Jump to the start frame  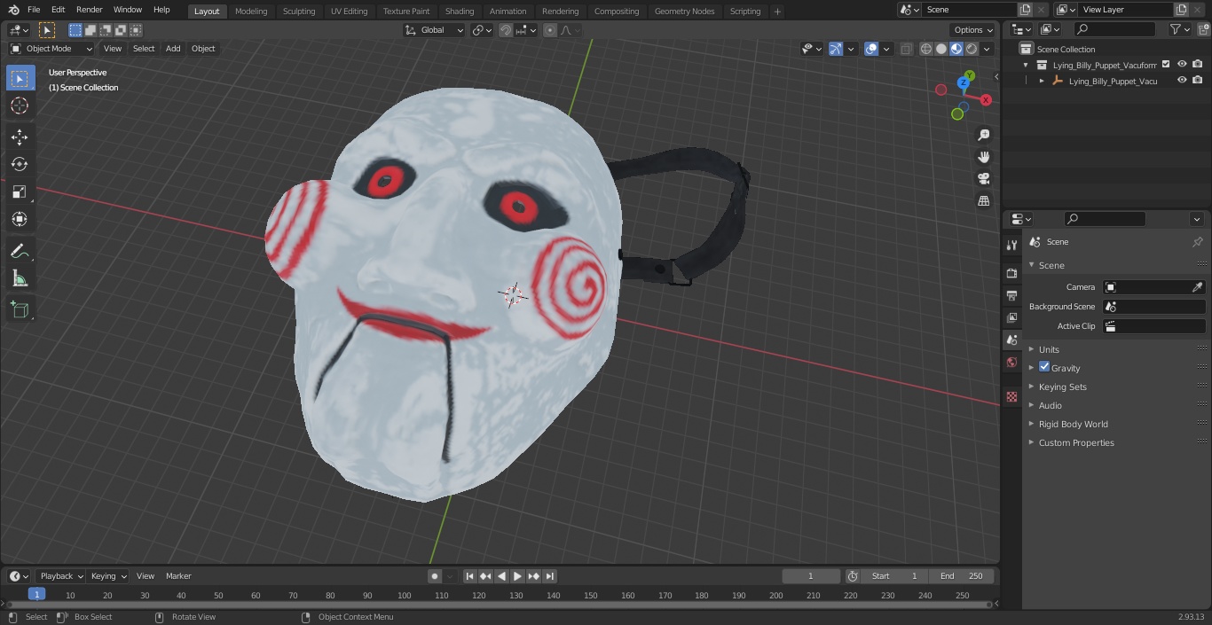(x=470, y=576)
